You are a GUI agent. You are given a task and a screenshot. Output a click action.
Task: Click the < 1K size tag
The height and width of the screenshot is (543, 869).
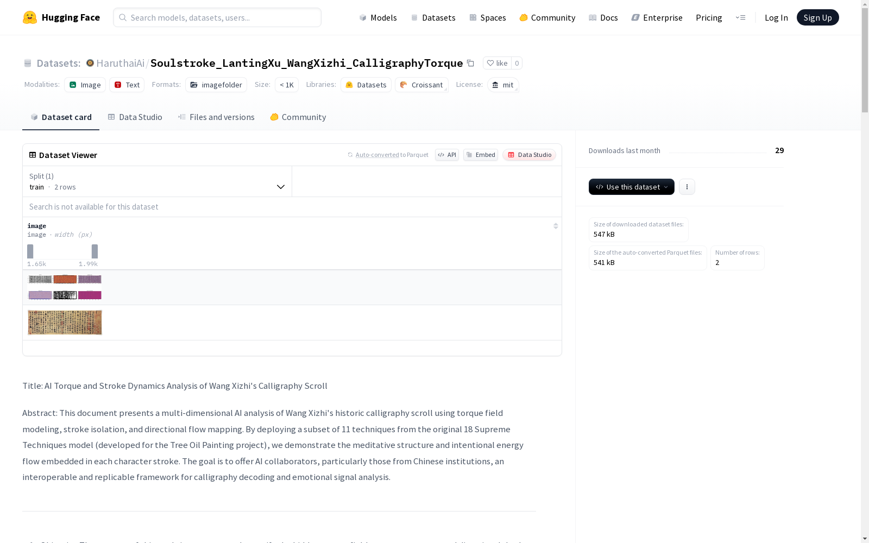point(287,85)
